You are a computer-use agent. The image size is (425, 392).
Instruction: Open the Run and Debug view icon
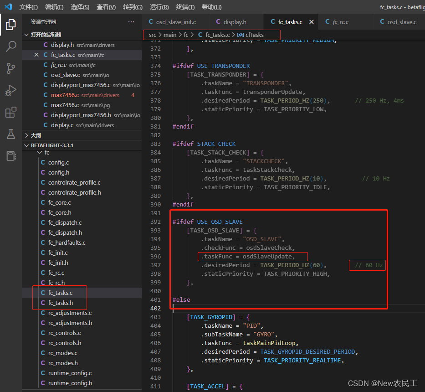(x=11, y=90)
